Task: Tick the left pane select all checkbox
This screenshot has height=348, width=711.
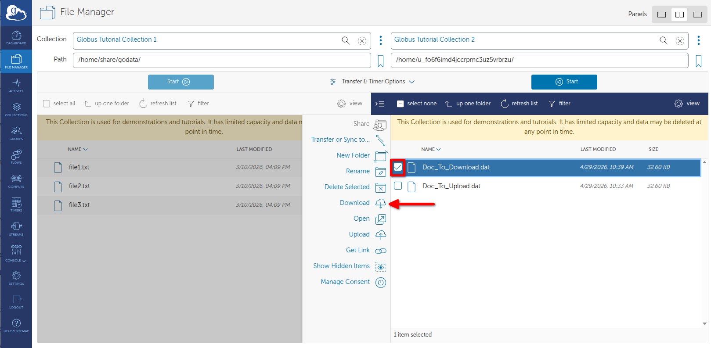Action: [47, 104]
